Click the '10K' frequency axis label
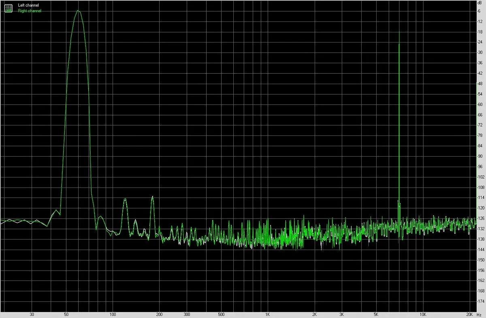Image resolution: width=486 pixels, height=318 pixels. point(423,314)
